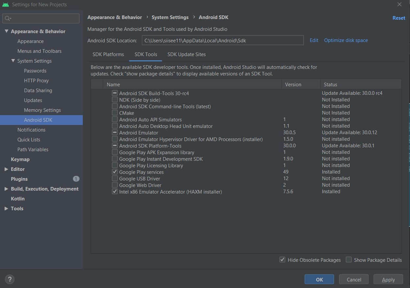Click the search magnifier icon in sidebar
The width and height of the screenshot is (410, 288).
click(8, 19)
